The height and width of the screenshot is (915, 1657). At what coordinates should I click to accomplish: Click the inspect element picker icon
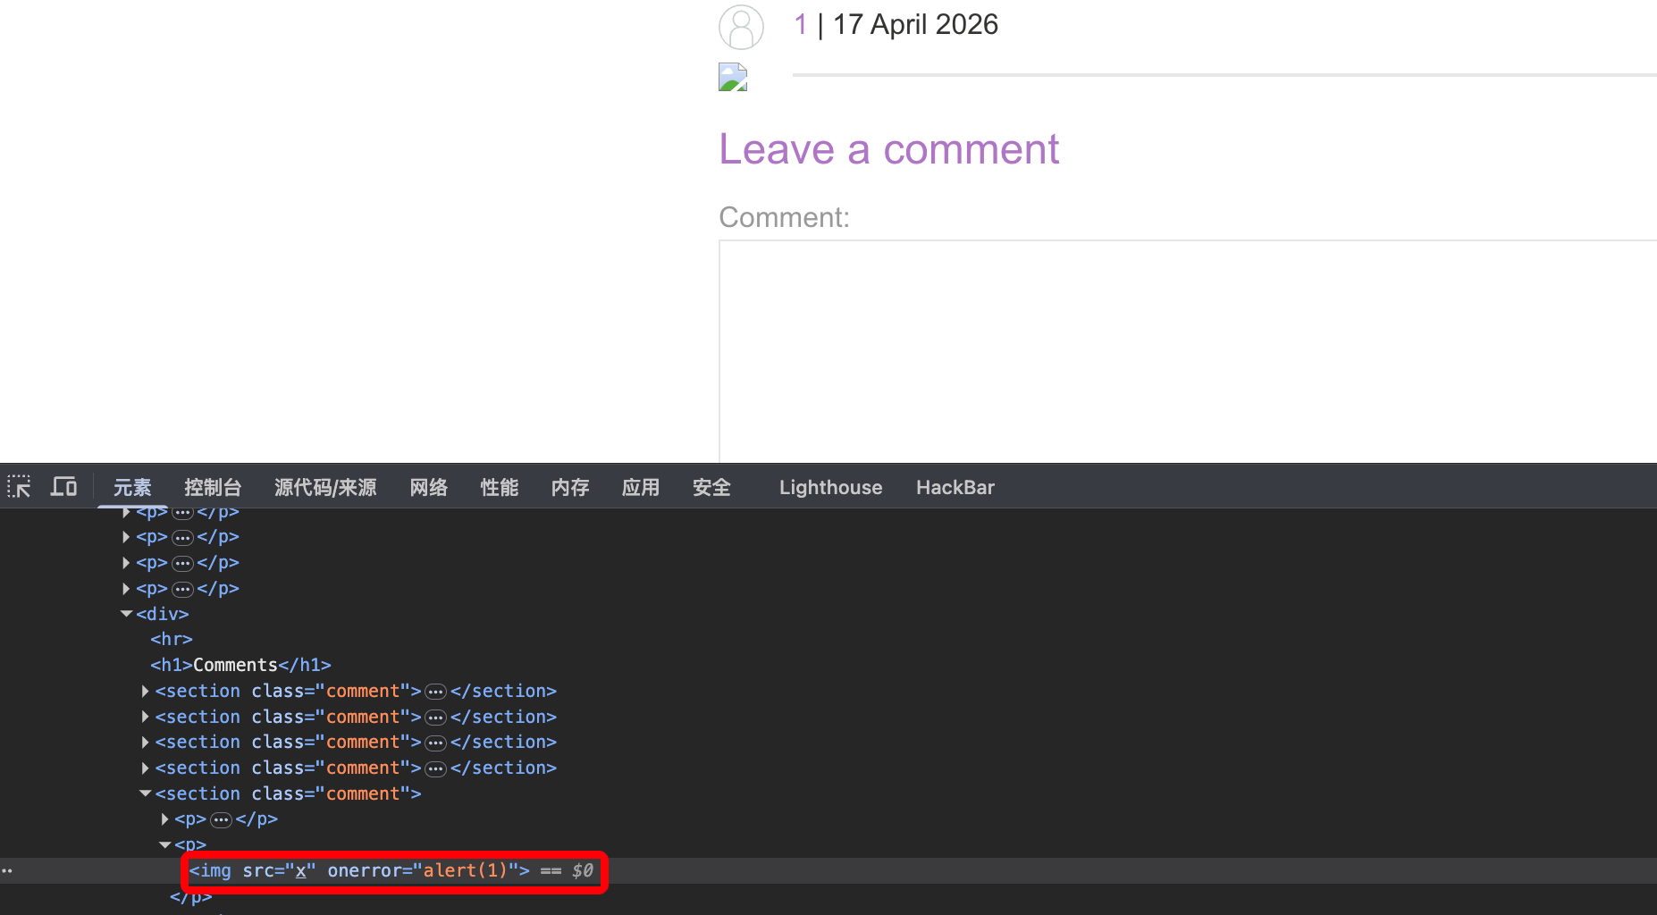click(x=19, y=487)
